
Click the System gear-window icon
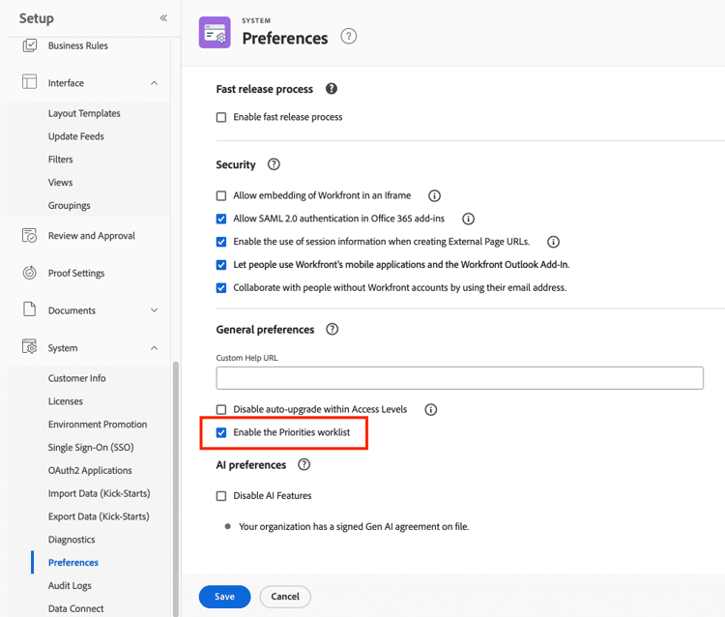pos(30,346)
